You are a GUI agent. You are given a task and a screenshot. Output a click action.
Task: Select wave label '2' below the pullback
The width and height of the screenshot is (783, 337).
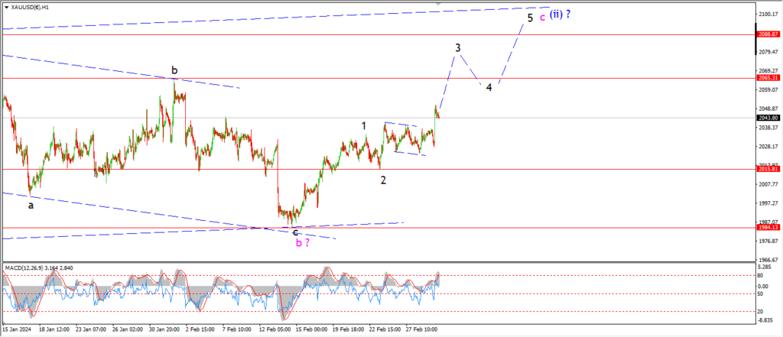[383, 180]
